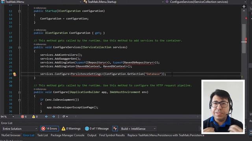Click the "Database" string on line 27

coord(153,74)
